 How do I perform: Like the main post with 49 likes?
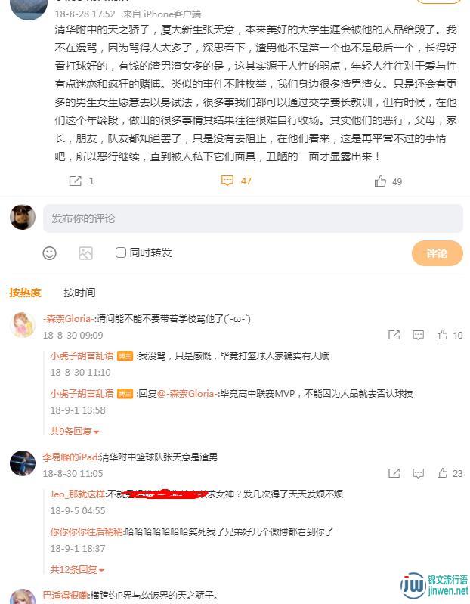[x=380, y=181]
